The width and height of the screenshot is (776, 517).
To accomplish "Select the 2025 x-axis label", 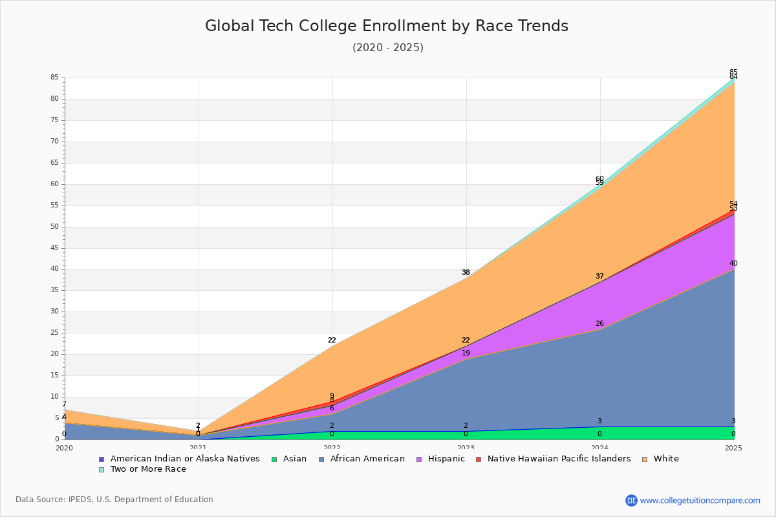I will click(733, 447).
